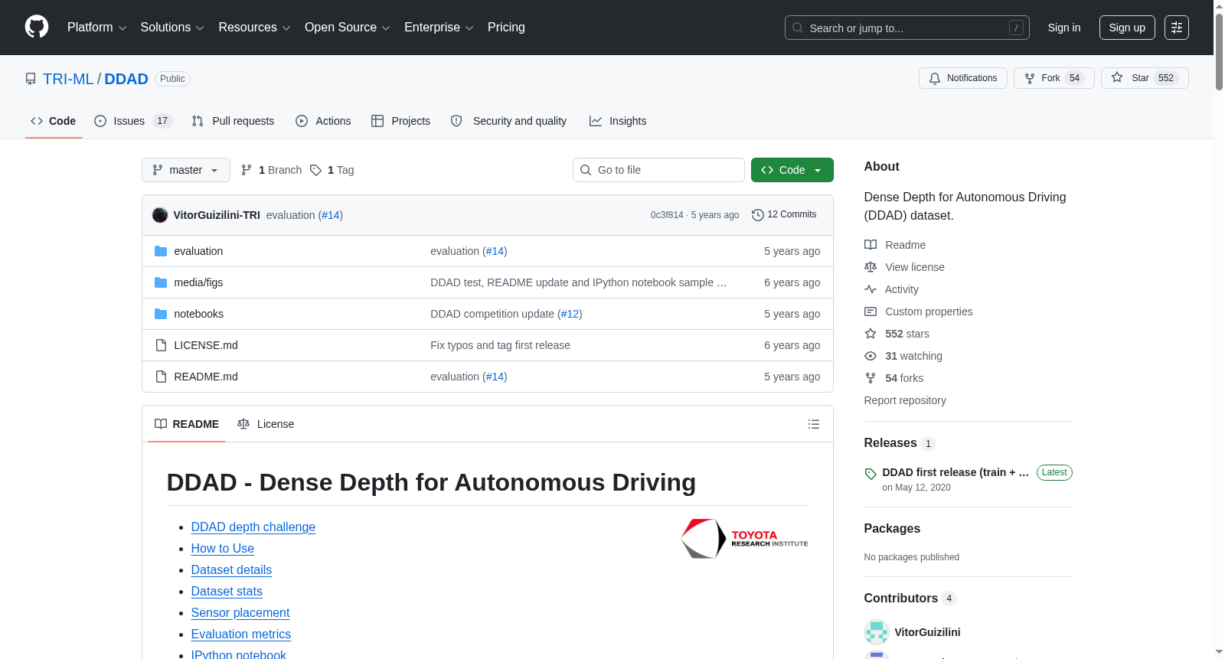Click the 0c3f814 commit hash

click(667, 215)
